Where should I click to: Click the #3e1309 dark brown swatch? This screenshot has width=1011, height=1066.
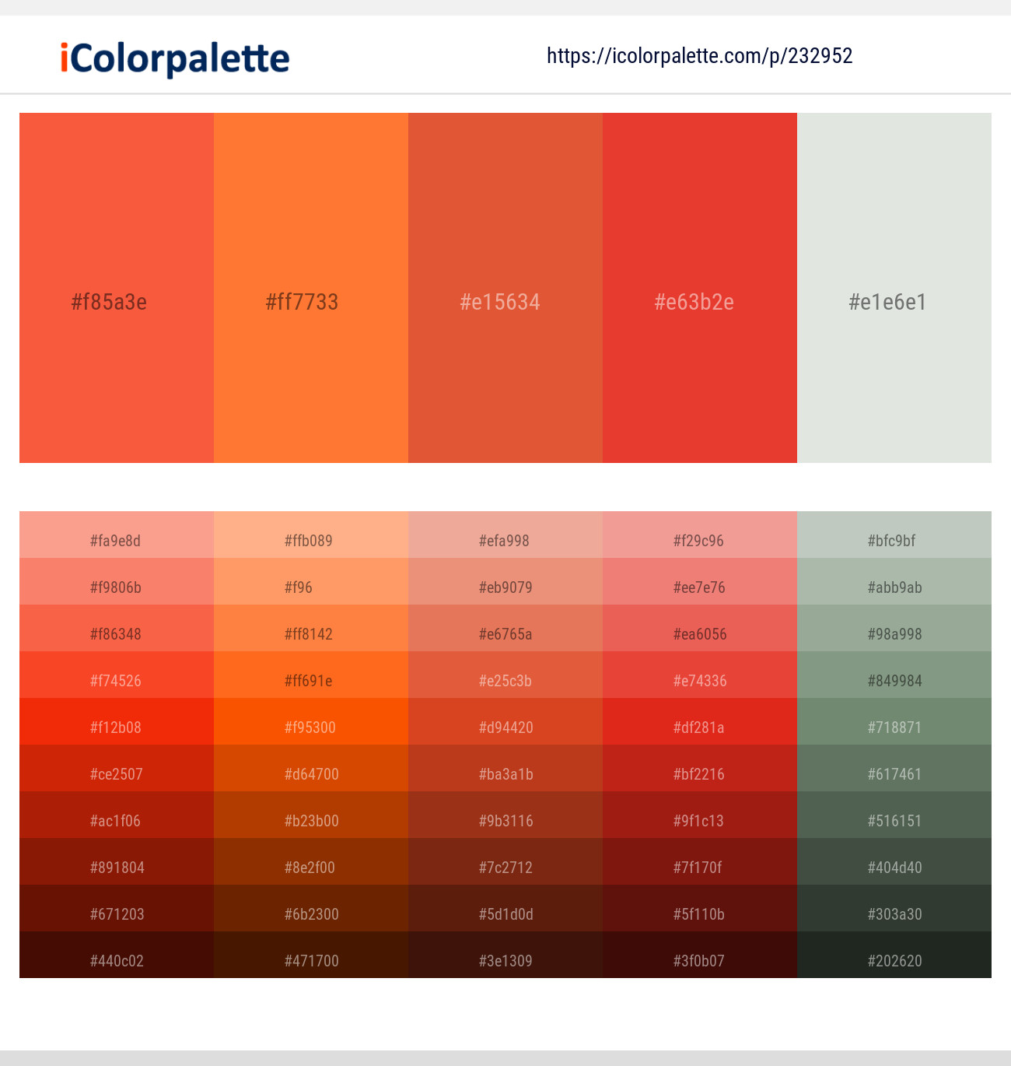(x=505, y=960)
